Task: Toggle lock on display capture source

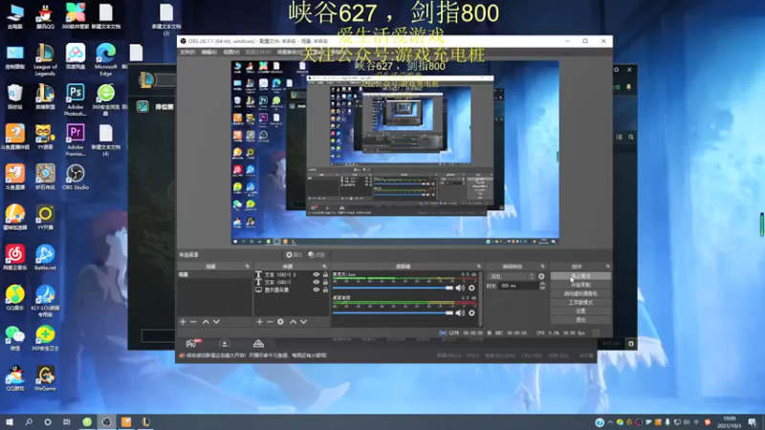Action: 325,290
